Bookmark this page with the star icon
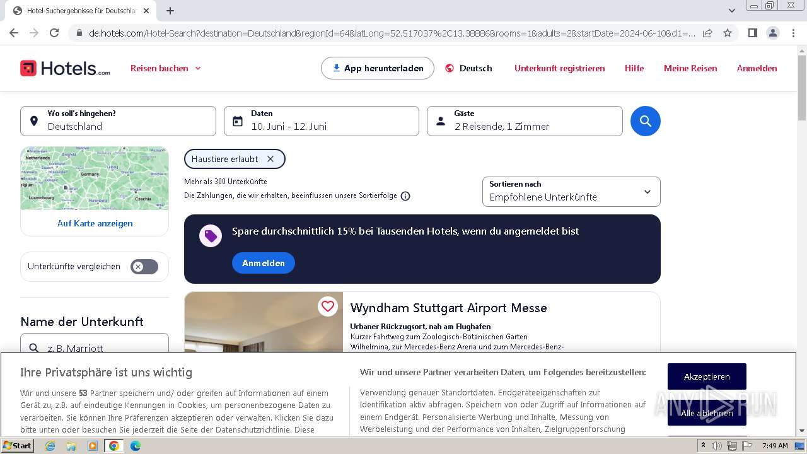807x454 pixels. [x=728, y=33]
